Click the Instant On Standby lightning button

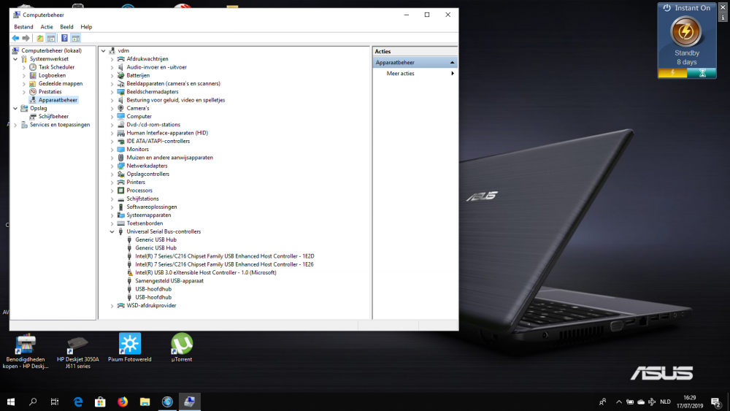685,31
